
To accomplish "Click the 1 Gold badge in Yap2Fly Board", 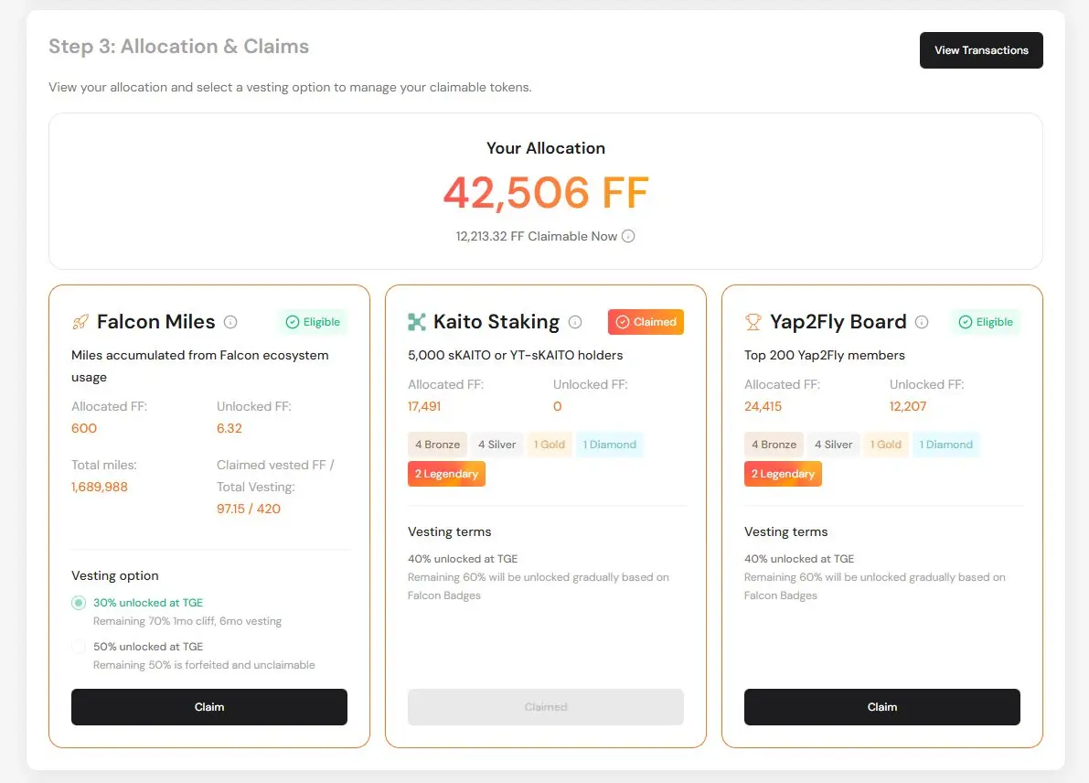I will (885, 445).
